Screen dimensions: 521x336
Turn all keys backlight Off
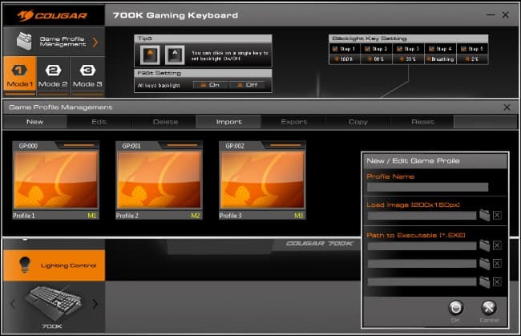pos(247,85)
